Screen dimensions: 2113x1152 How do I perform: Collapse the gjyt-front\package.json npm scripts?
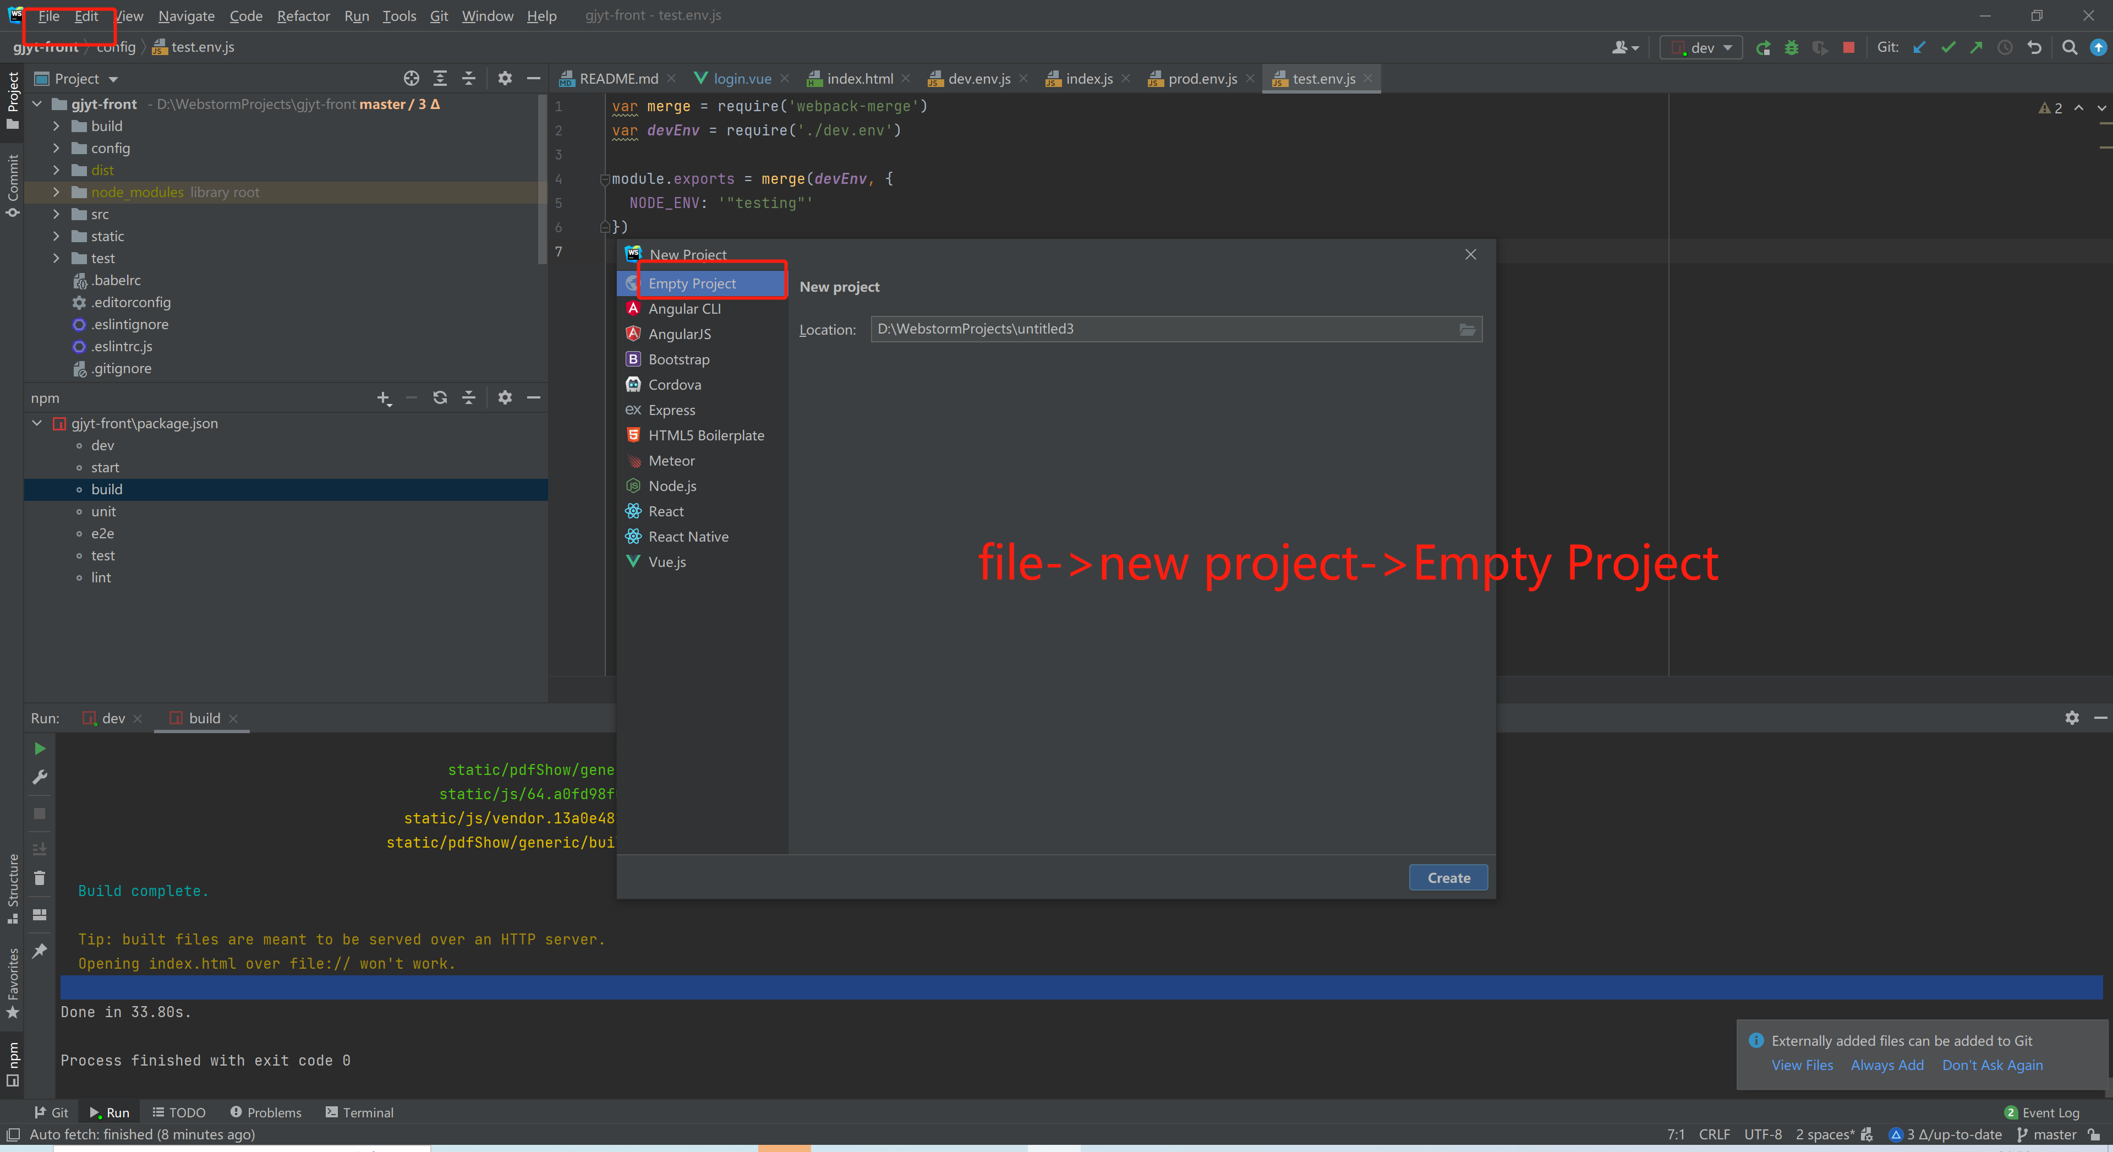coord(36,423)
